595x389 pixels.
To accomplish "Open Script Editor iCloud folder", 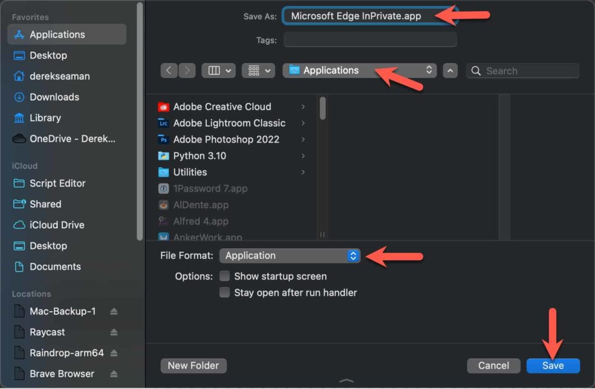I will 67,184.
